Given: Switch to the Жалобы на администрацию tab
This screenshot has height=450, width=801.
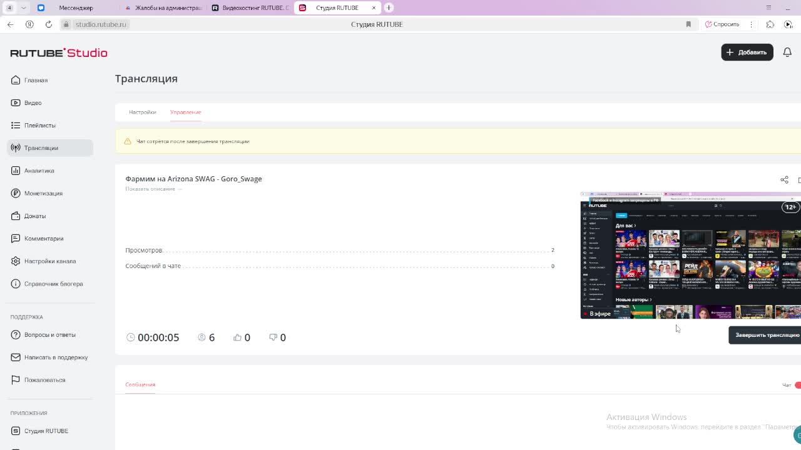Looking at the screenshot, I should coord(163,7).
